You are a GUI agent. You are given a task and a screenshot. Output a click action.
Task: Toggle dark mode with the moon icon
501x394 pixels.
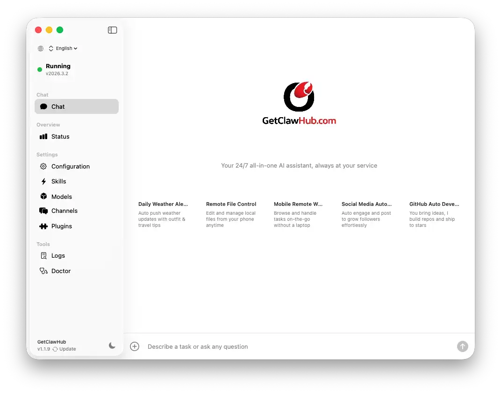tap(112, 346)
